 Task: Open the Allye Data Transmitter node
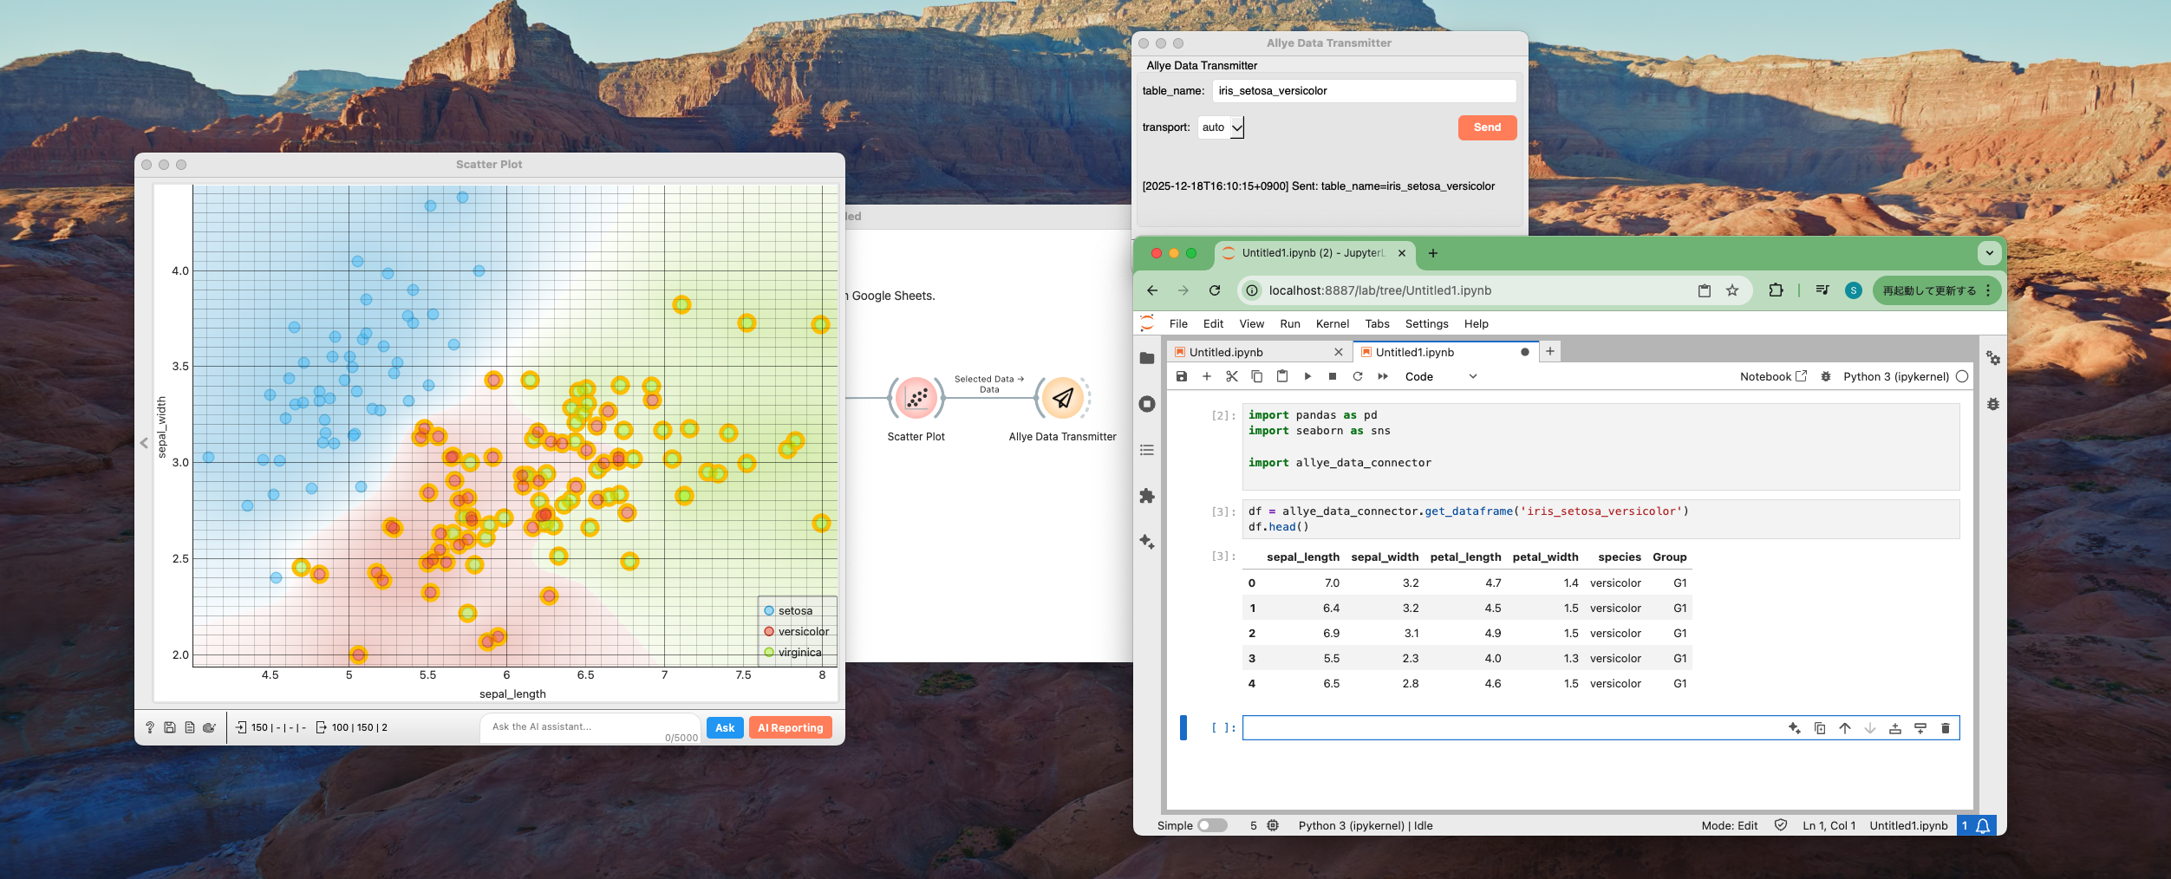[x=1062, y=399]
